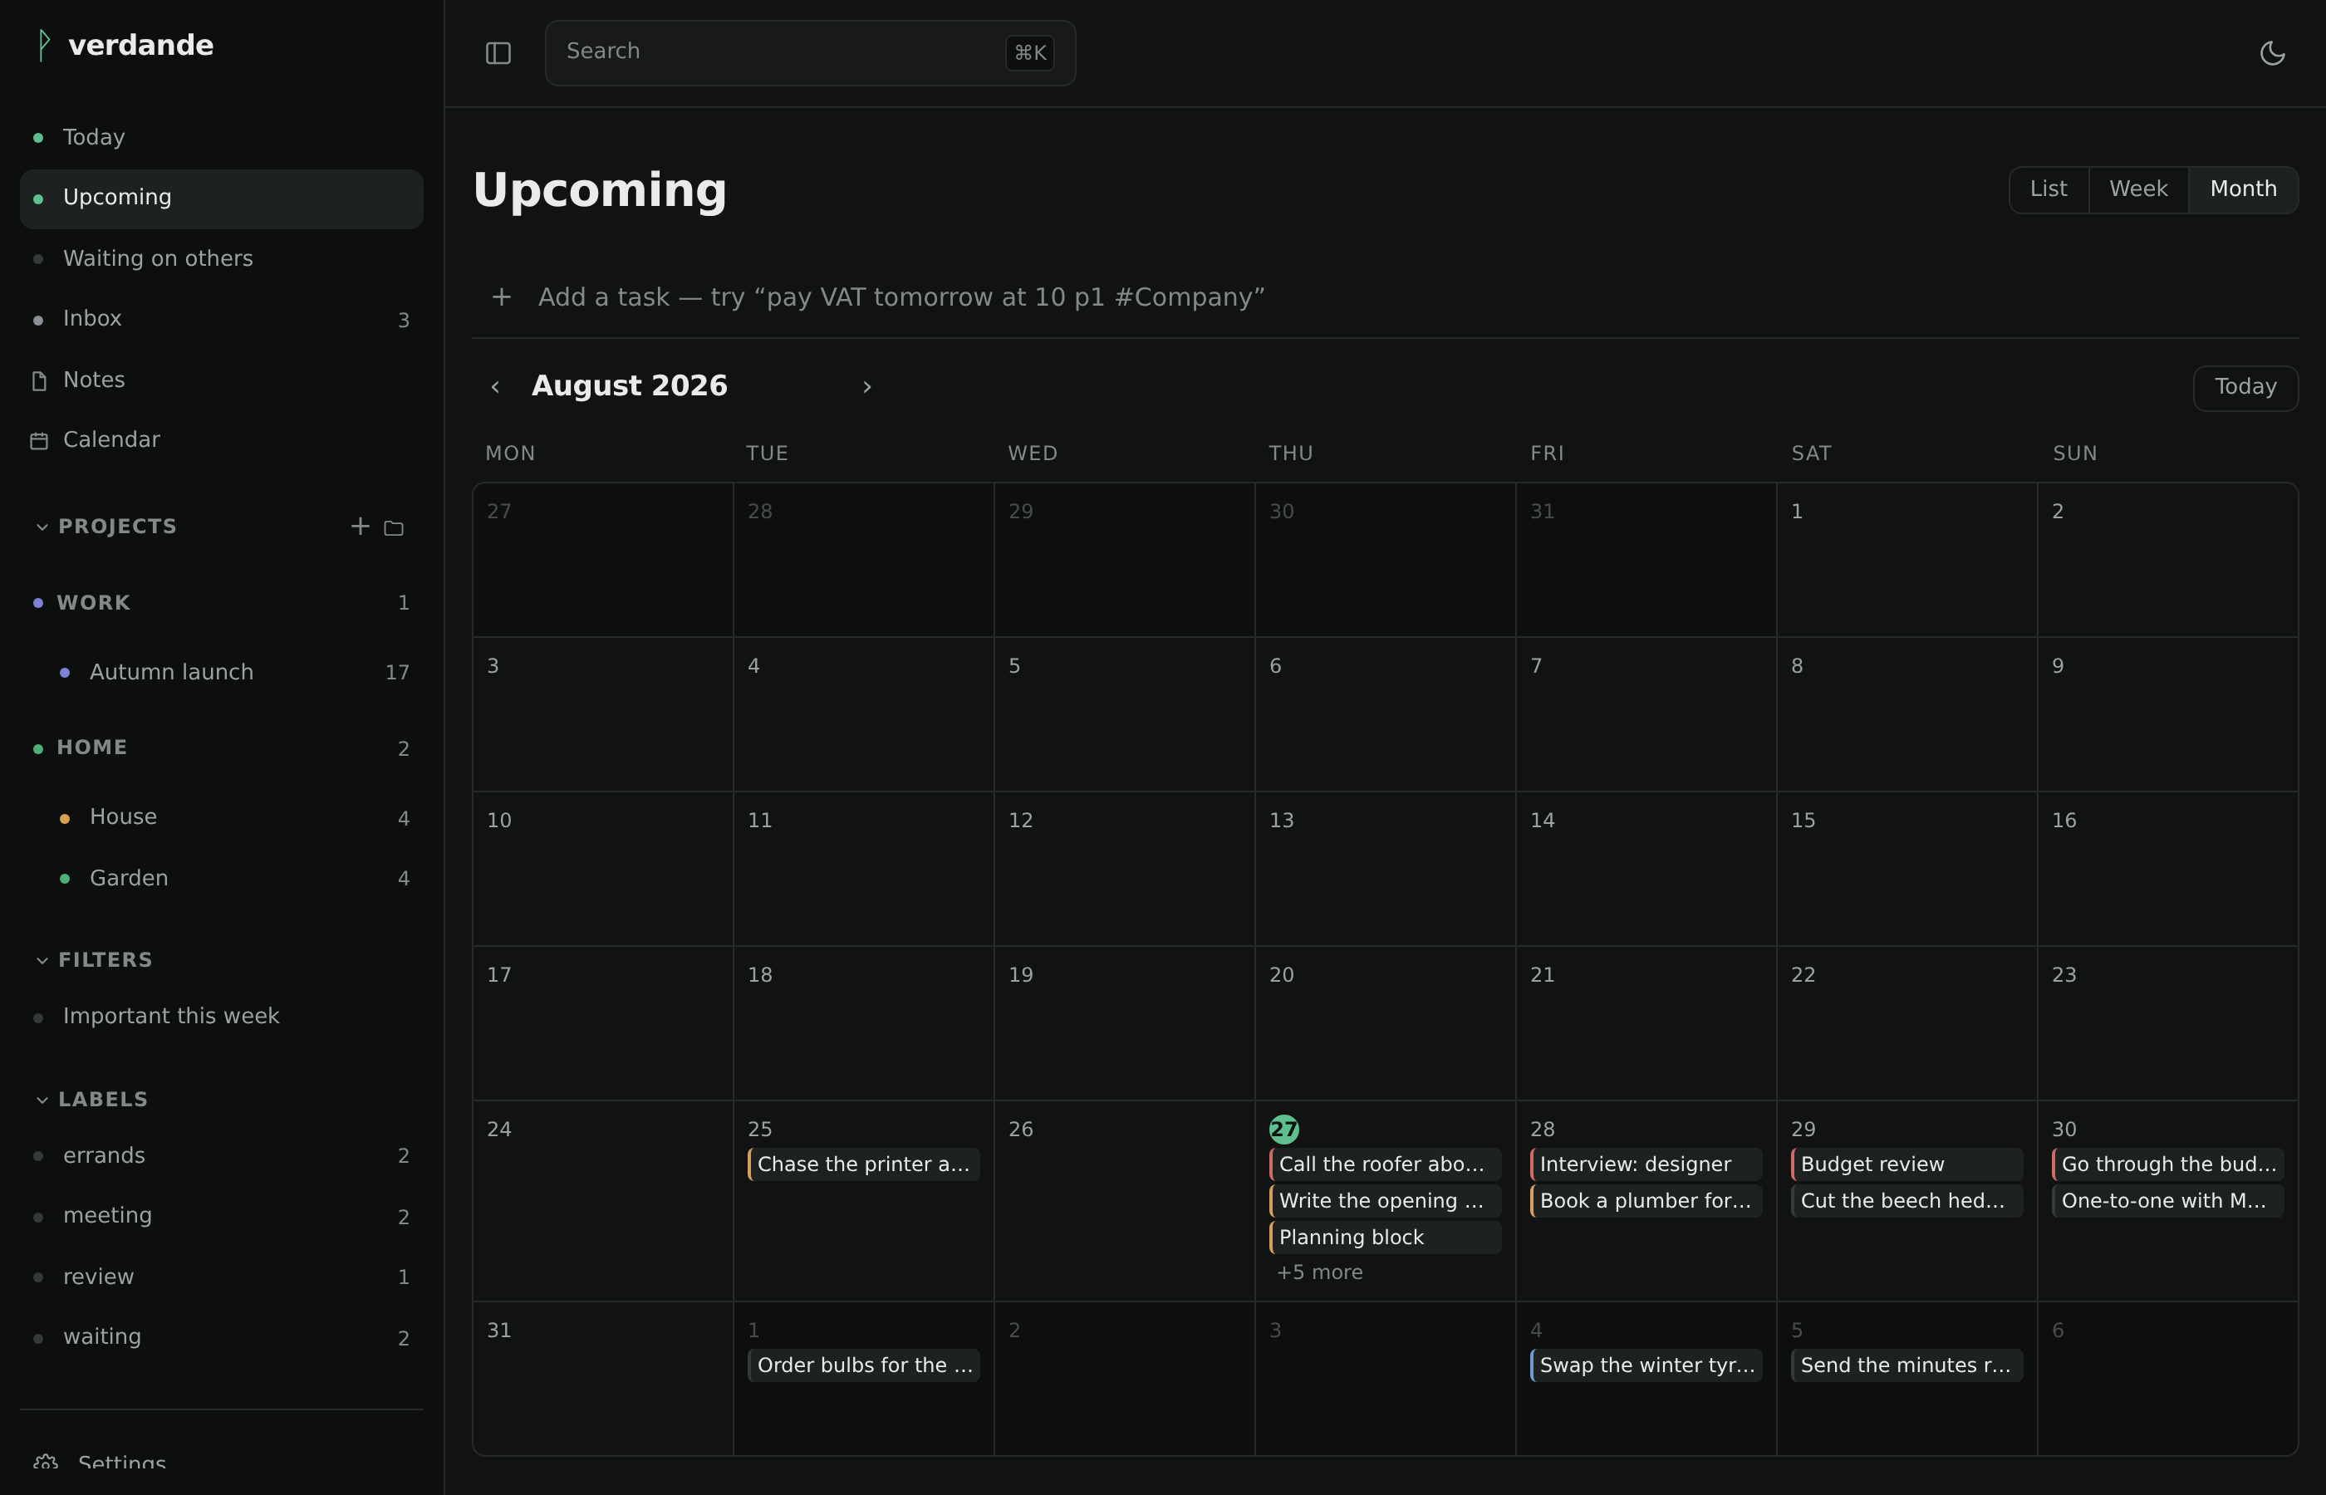This screenshot has height=1495, width=2326.
Task: Filter by the review label
Action: click(x=221, y=1277)
